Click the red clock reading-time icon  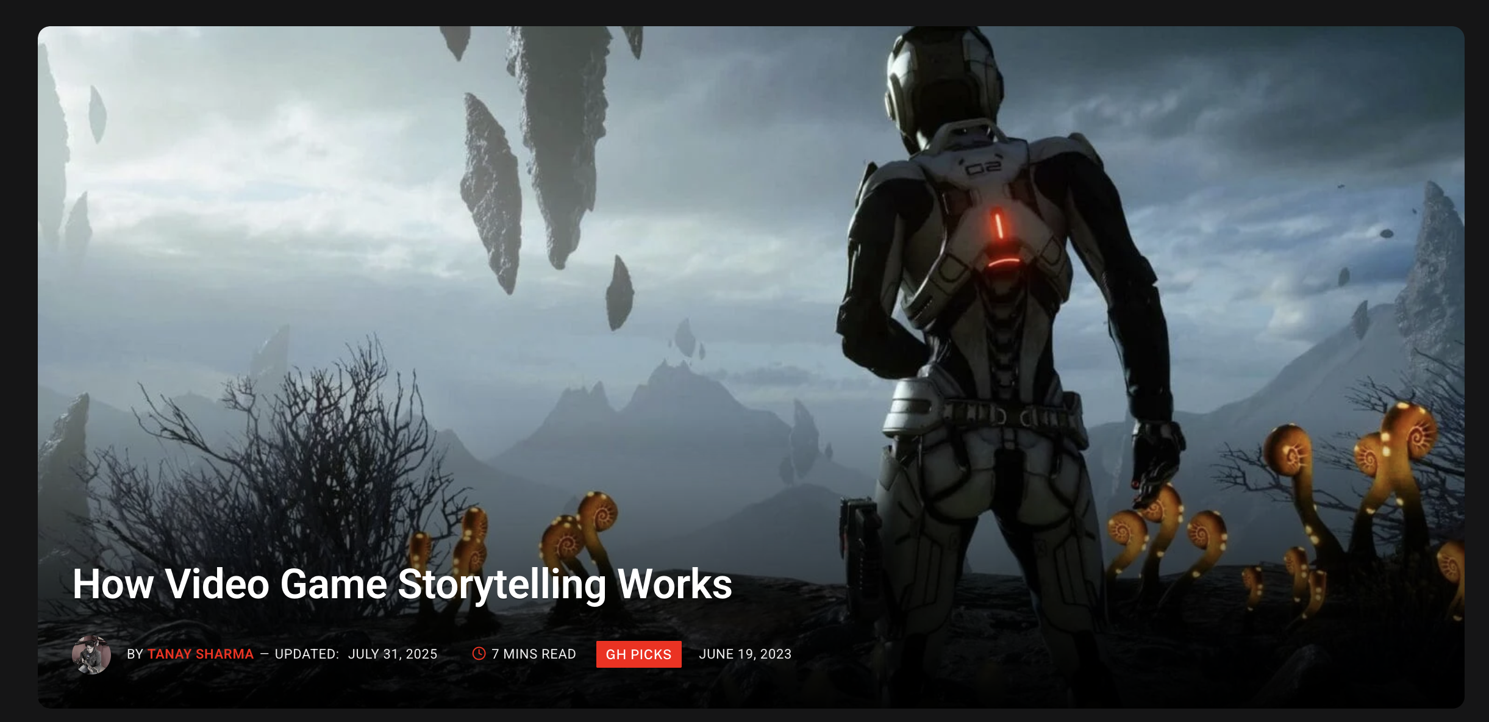point(479,654)
